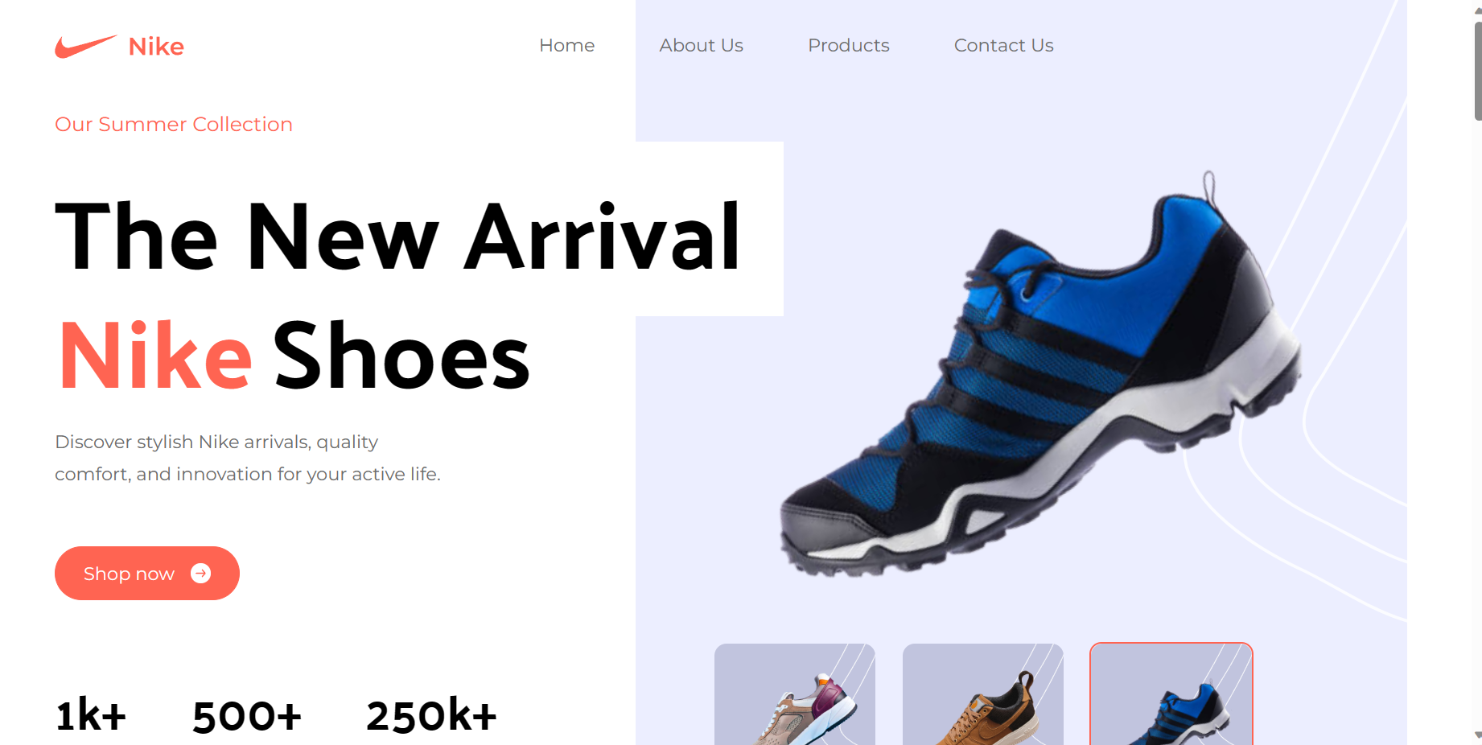The image size is (1482, 745).
Task: Click the 250k+ statistic
Action: point(432,715)
